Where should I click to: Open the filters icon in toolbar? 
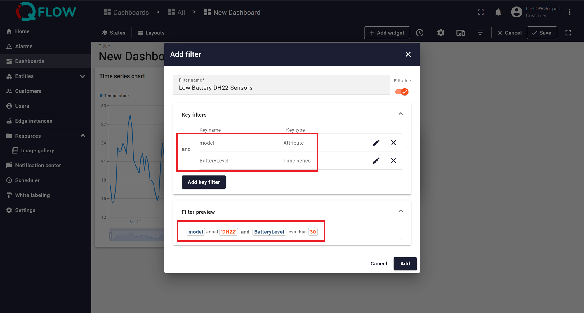click(480, 33)
